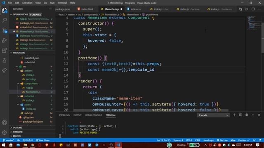Collapse the actions folder

coord(18,71)
